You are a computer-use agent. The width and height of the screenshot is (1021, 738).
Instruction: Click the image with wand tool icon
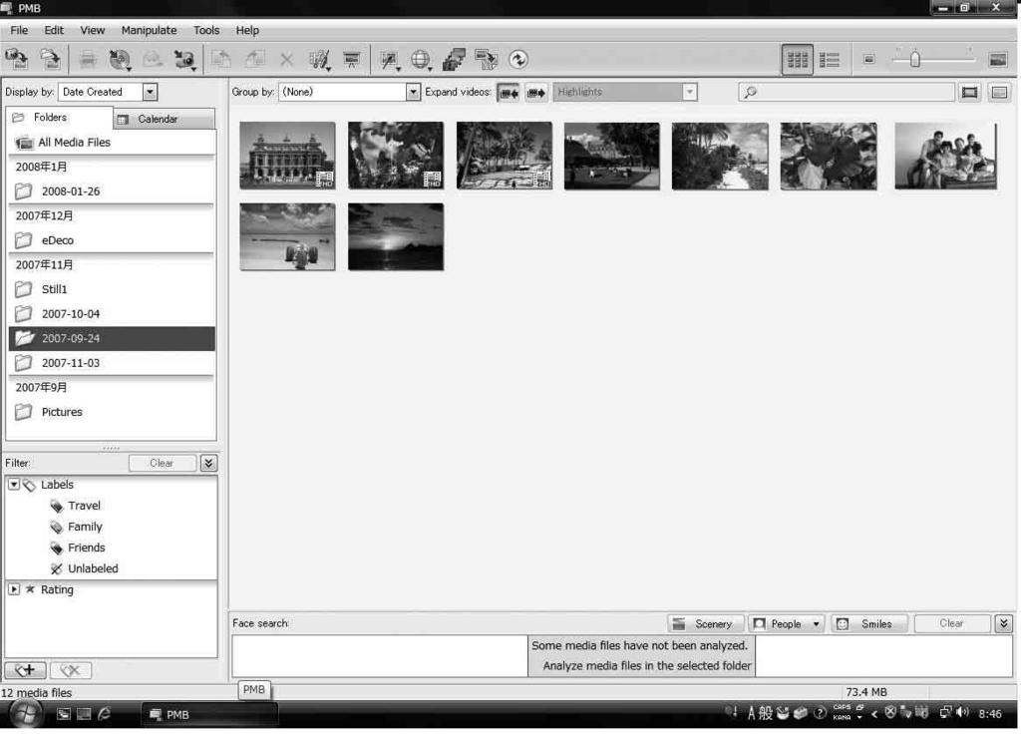[x=390, y=60]
